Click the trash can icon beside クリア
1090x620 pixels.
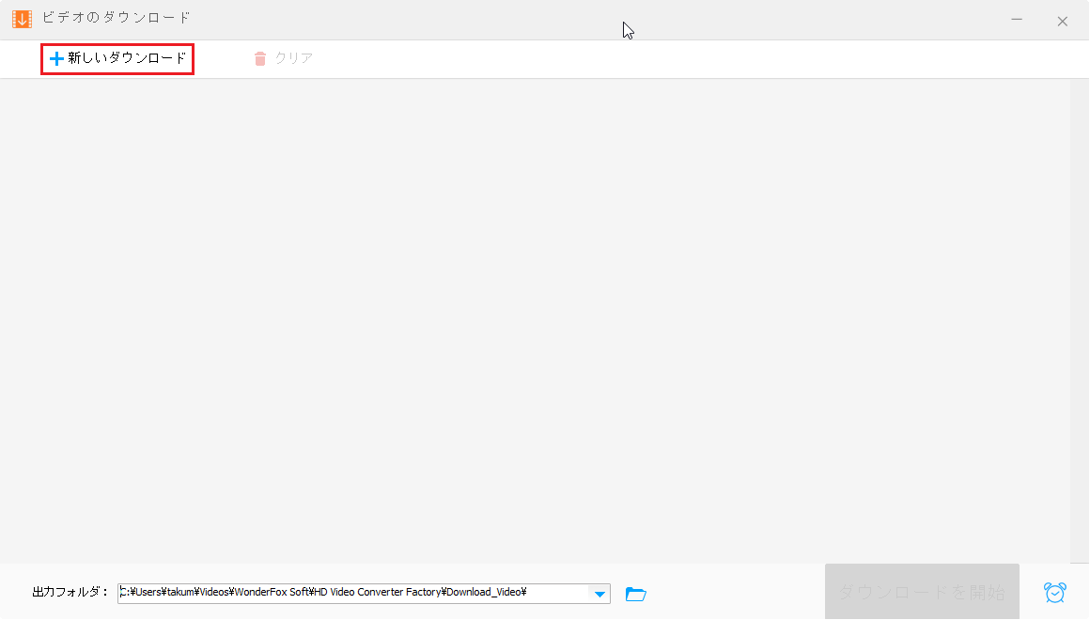[260, 58]
